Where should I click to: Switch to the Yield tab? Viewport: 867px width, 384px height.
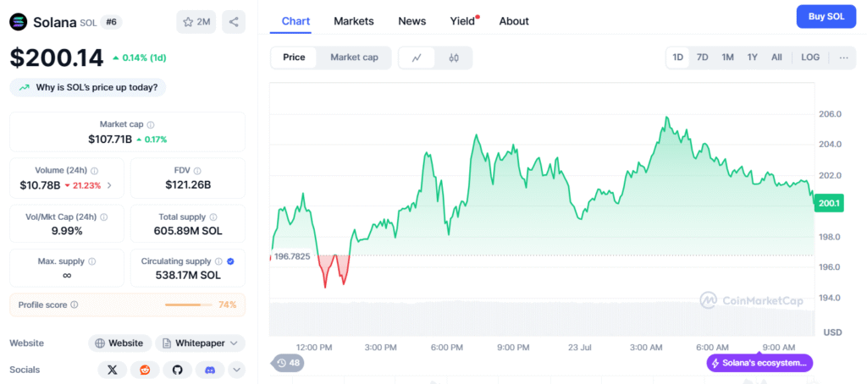(463, 21)
